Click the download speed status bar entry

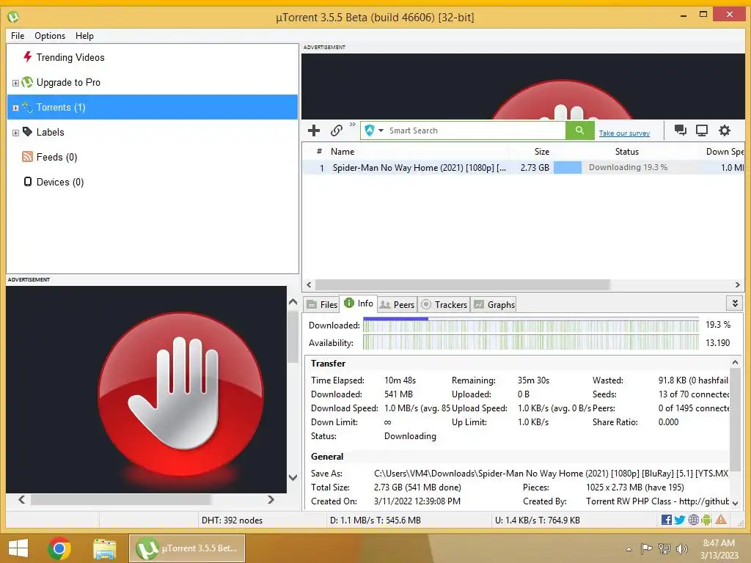point(375,520)
